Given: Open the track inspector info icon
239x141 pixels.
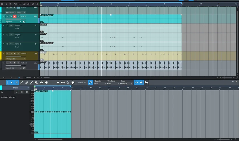Looking at the screenshot, I should [6, 4].
